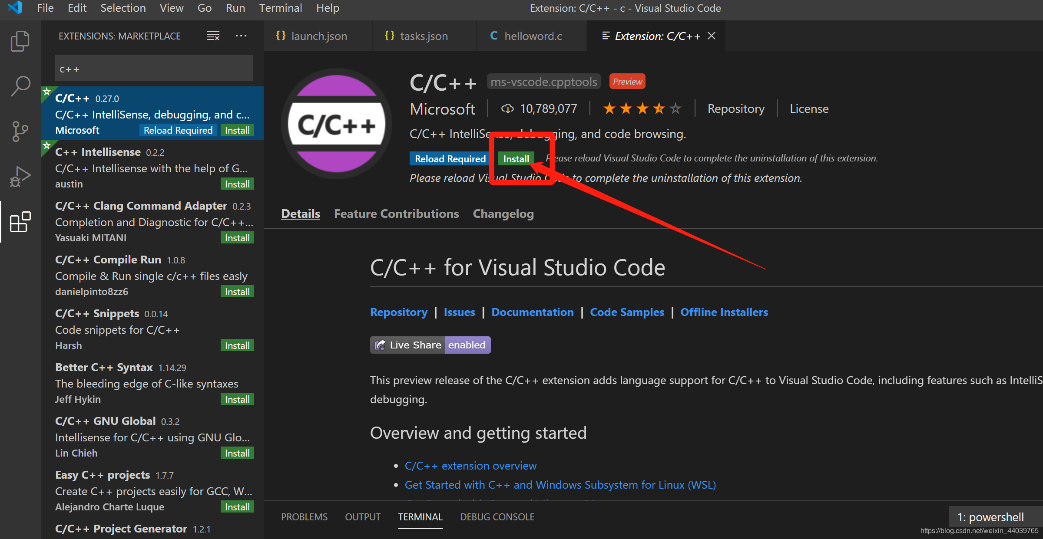Open the Offline Installers link

point(724,312)
